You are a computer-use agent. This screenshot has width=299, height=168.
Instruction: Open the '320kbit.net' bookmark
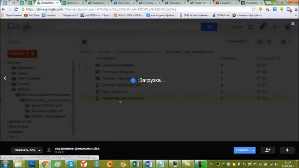pyautogui.click(x=221, y=15)
